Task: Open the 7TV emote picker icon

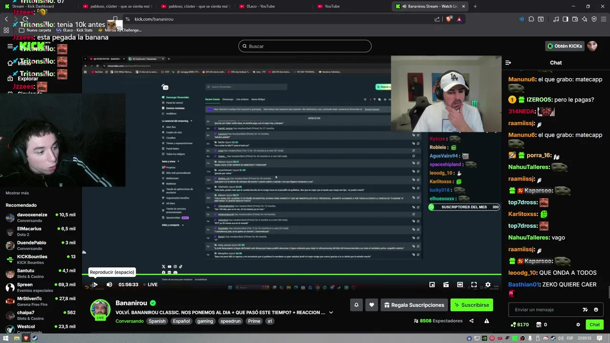Action: (x=585, y=310)
